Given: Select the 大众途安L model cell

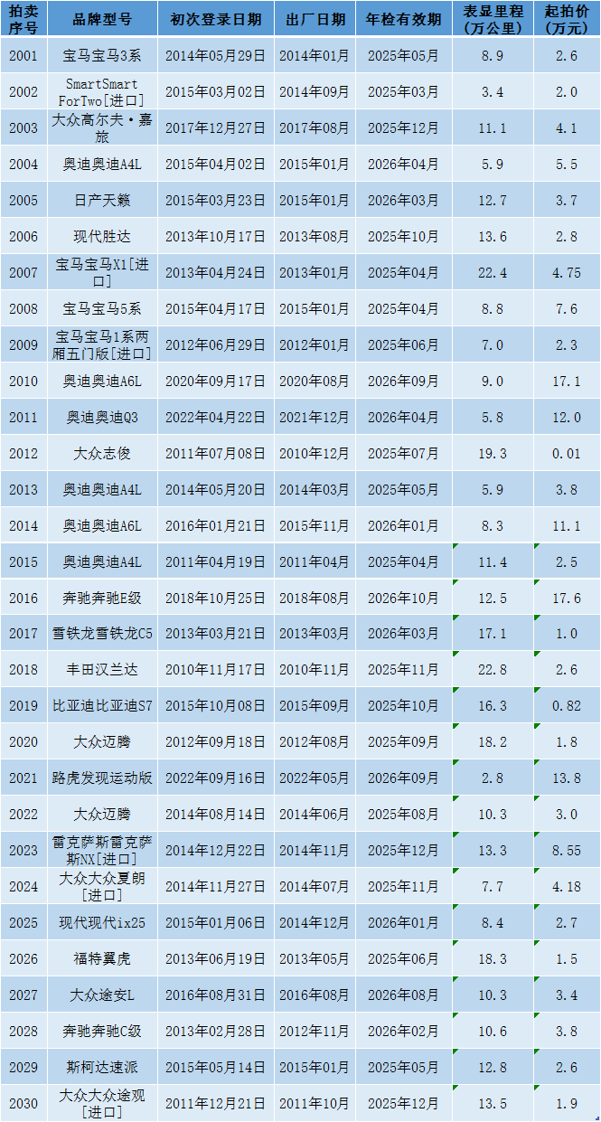Looking at the screenshot, I should 102,995.
